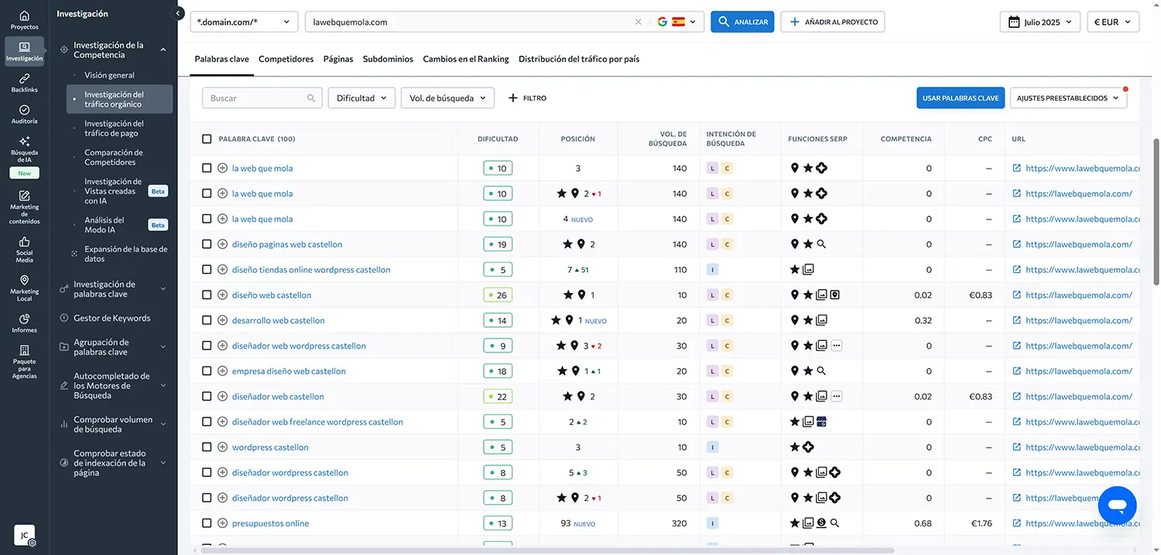This screenshot has height=555, width=1161.
Task: Add keyword 'presupuestos online' with plus icon
Action: pyautogui.click(x=222, y=523)
